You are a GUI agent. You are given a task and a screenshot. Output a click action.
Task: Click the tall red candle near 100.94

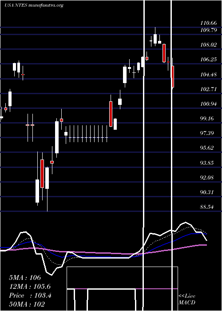111,114
